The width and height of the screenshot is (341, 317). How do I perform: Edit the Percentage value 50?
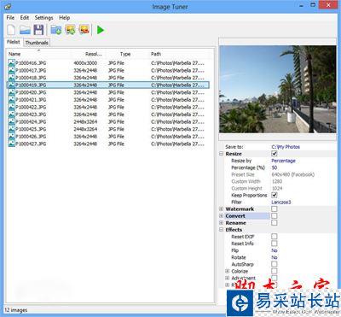[275, 167]
